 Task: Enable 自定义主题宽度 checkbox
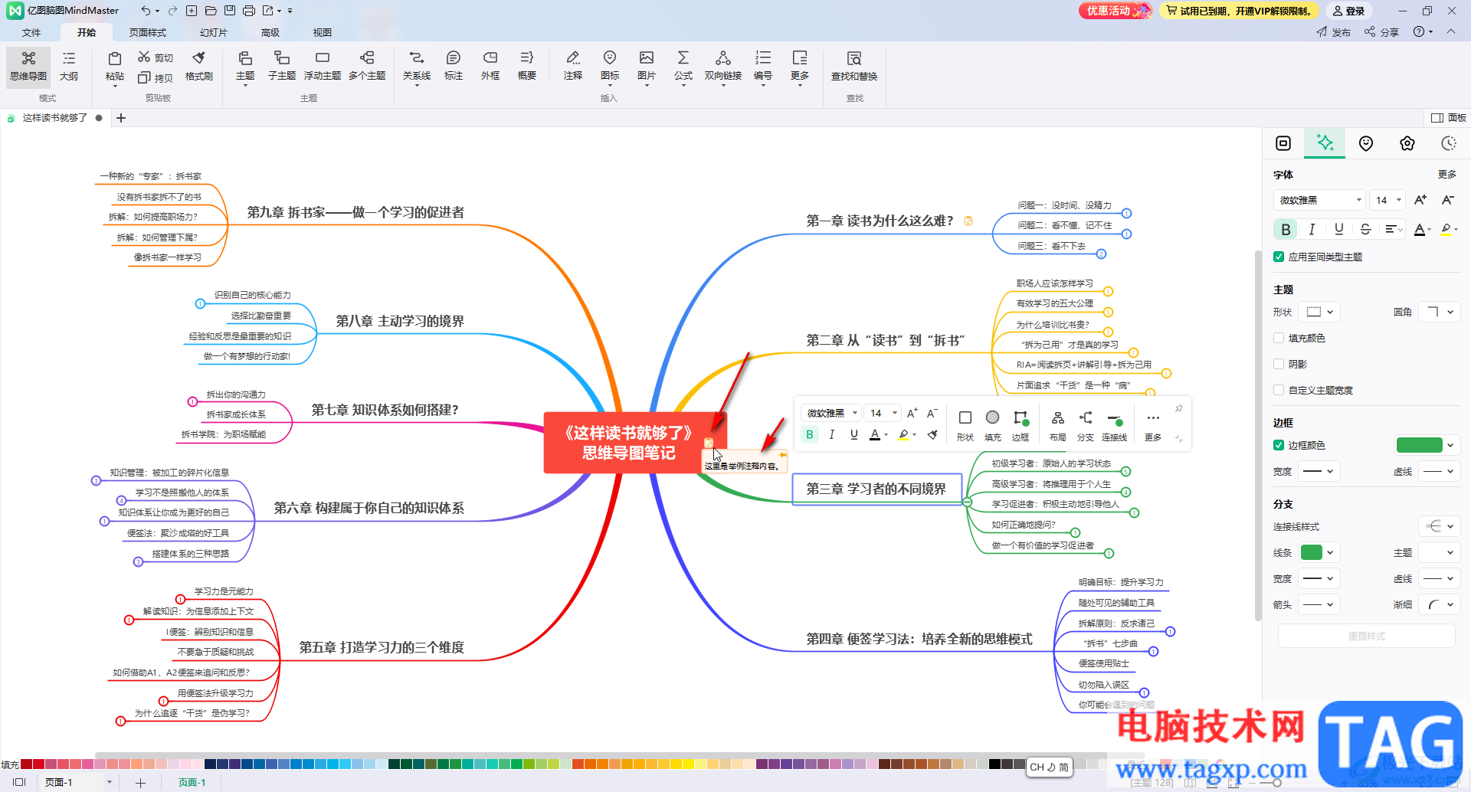(x=1279, y=390)
